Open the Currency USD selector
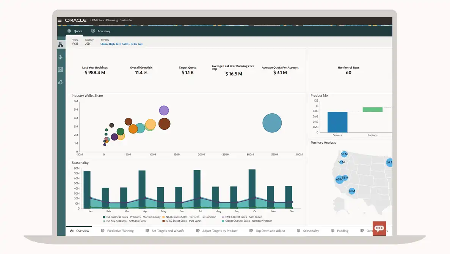450x254 pixels. (88, 44)
